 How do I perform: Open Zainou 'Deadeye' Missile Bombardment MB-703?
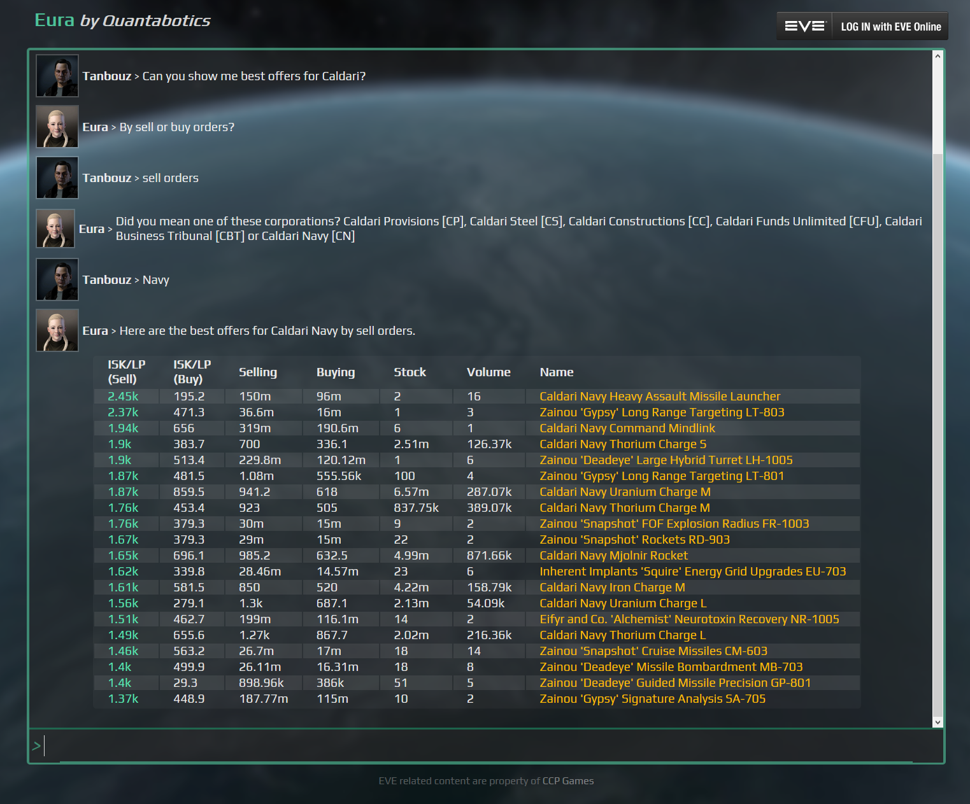[671, 666]
